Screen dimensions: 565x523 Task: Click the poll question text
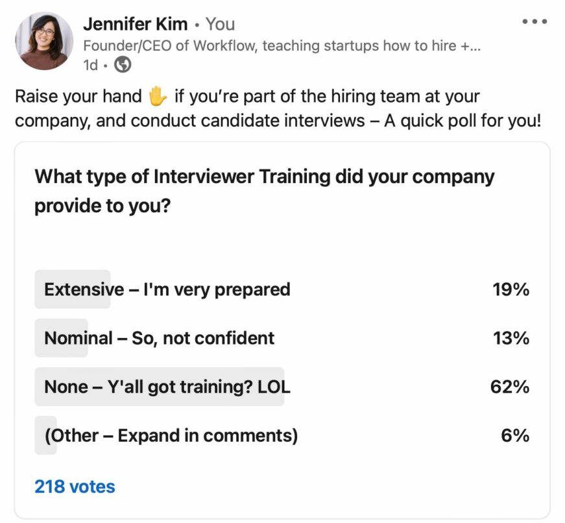[x=264, y=190]
